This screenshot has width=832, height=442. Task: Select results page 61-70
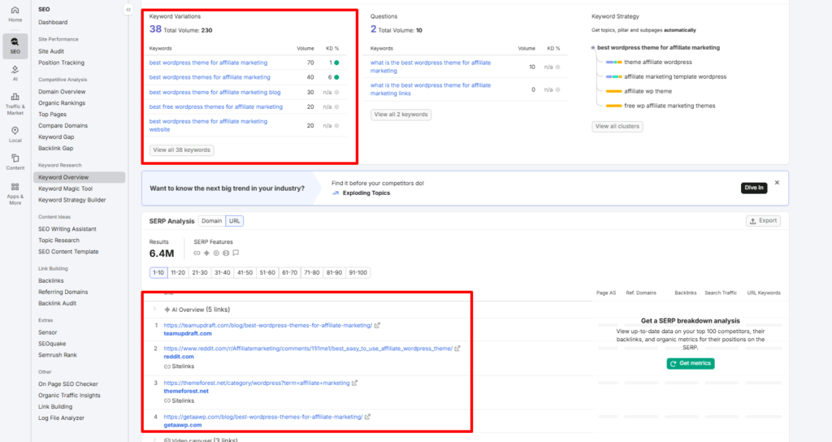tap(290, 273)
